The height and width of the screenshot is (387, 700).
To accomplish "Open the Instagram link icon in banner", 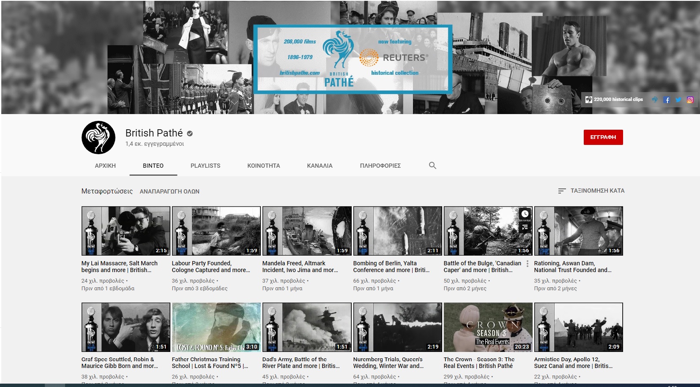I will click(x=690, y=100).
